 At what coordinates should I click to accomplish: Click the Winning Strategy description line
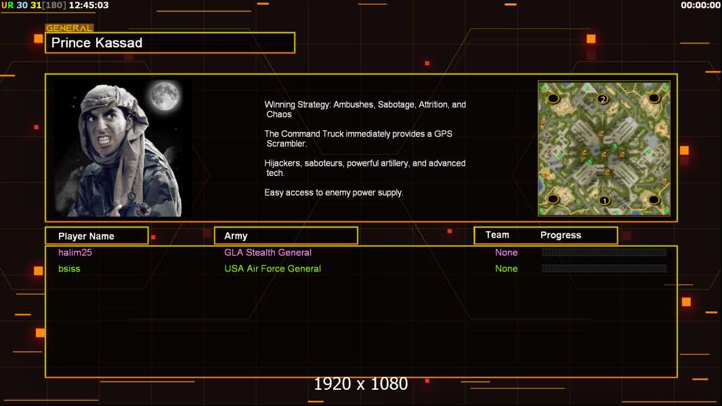click(x=365, y=110)
